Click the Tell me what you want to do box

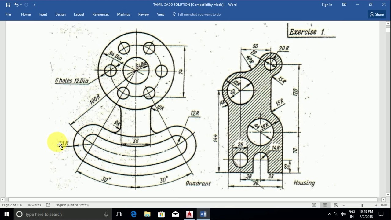[x=199, y=14]
